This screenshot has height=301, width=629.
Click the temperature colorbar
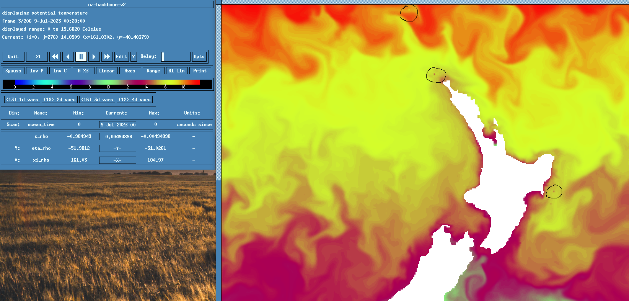tap(107, 82)
